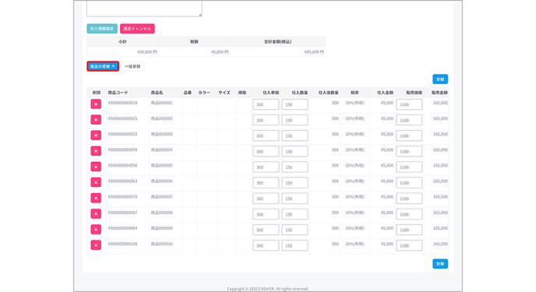Edit 販売価格 field for 商品000008
Viewport: 536px width, 292px height.
pos(409,214)
